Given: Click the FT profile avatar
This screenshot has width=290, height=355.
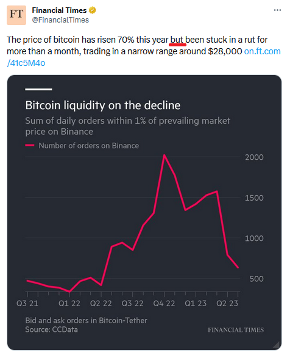Looking at the screenshot, I should (x=16, y=15).
